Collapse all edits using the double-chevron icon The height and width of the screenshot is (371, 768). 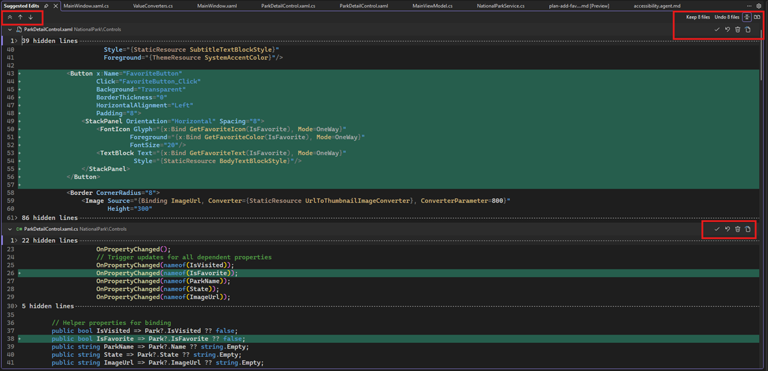pos(10,18)
